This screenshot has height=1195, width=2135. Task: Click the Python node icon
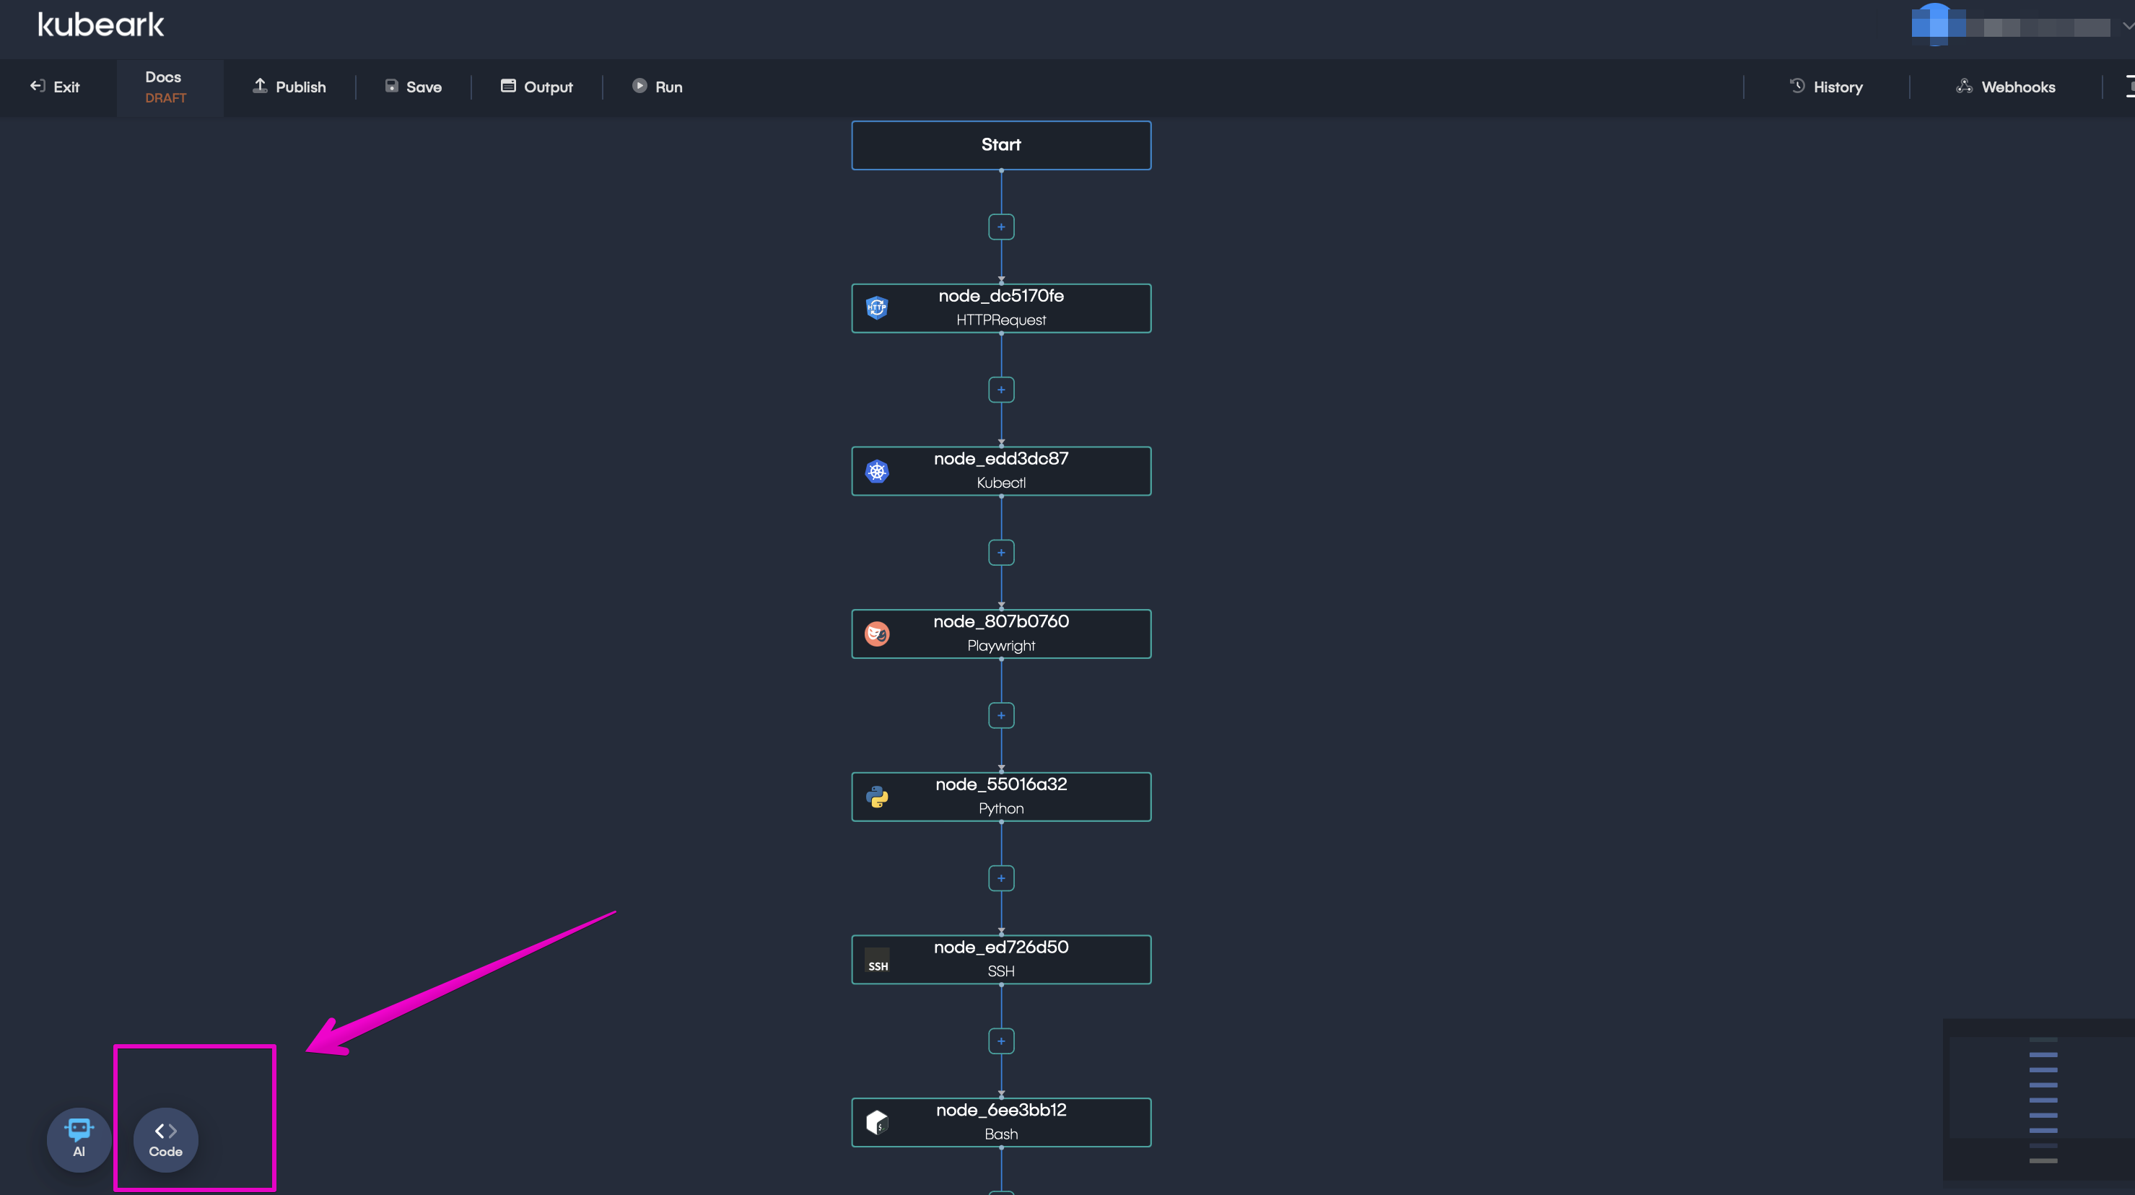click(x=877, y=797)
